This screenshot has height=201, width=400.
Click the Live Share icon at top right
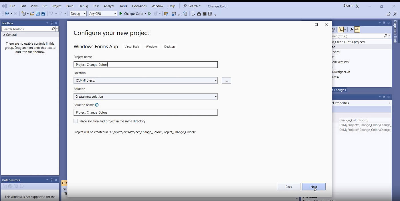[388, 14]
